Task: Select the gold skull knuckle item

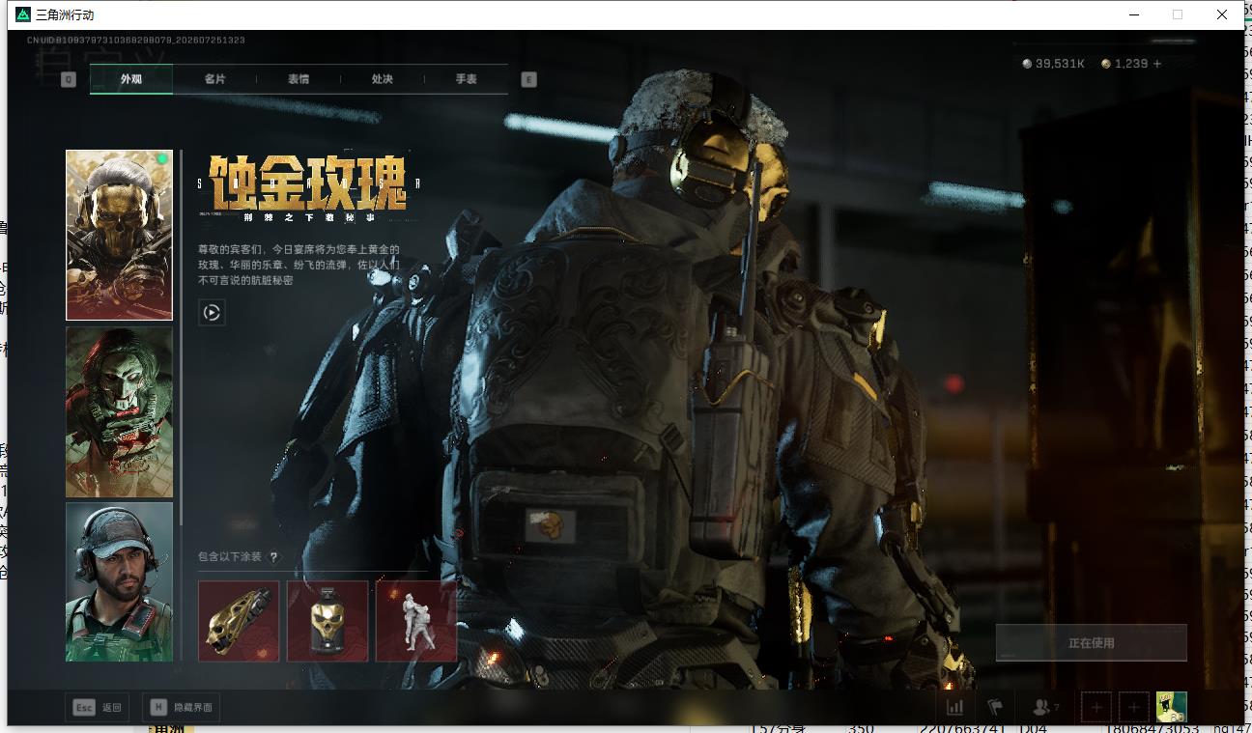Action: pos(239,621)
